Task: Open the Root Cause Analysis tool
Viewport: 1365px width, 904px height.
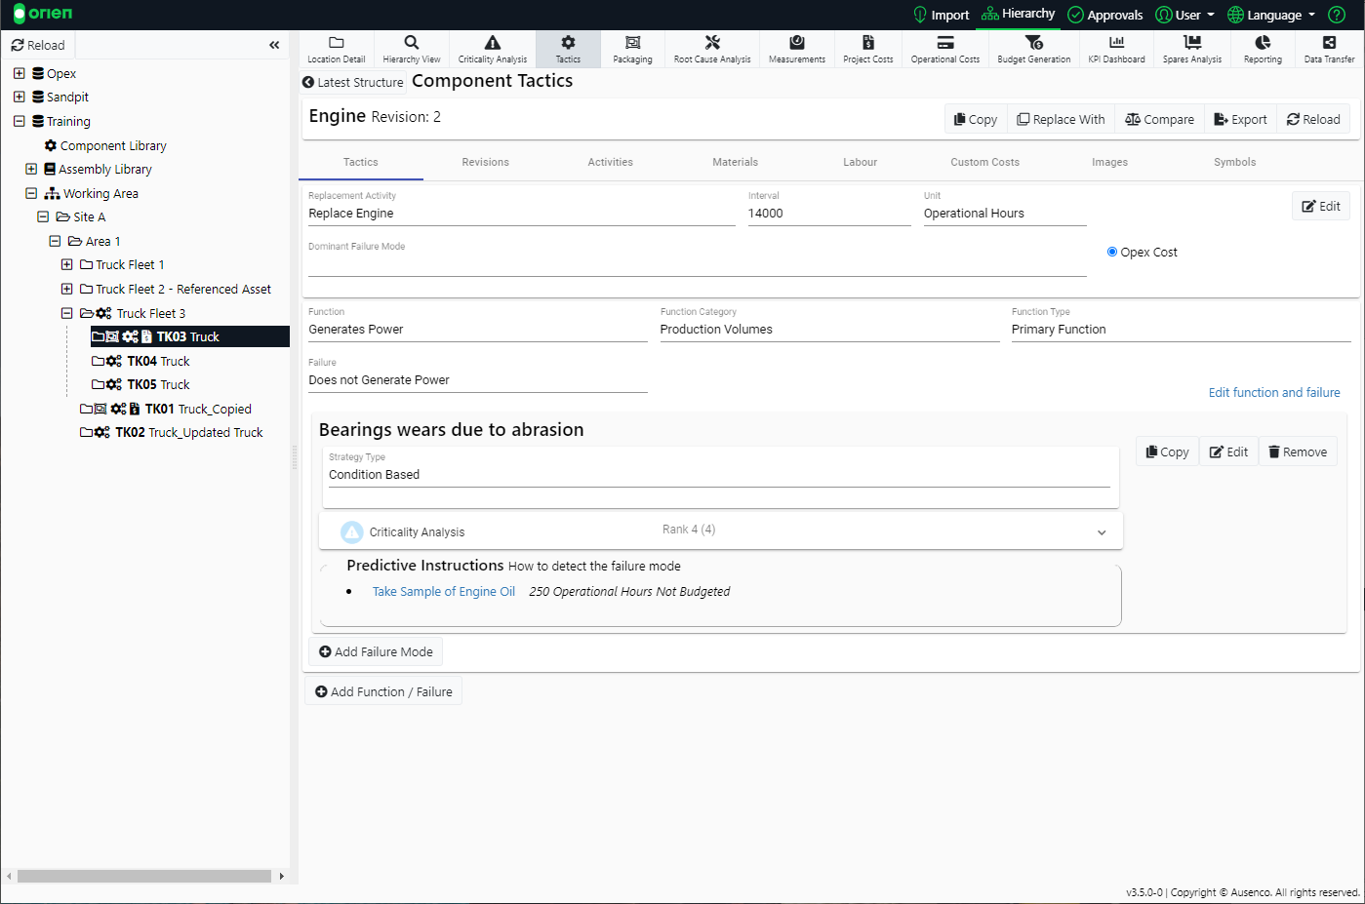Action: coord(711,48)
